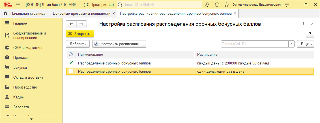Open the form's three-dot options menu

pyautogui.click(x=304, y=24)
